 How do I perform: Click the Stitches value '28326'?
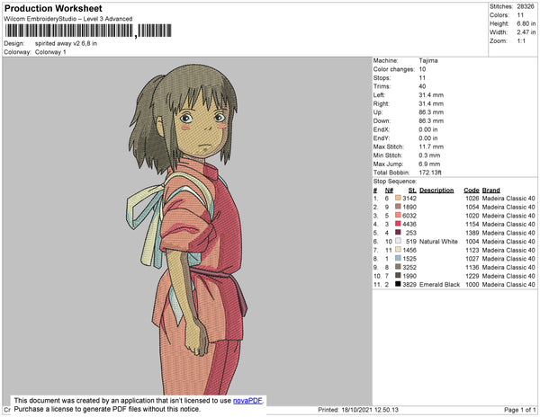526,6
